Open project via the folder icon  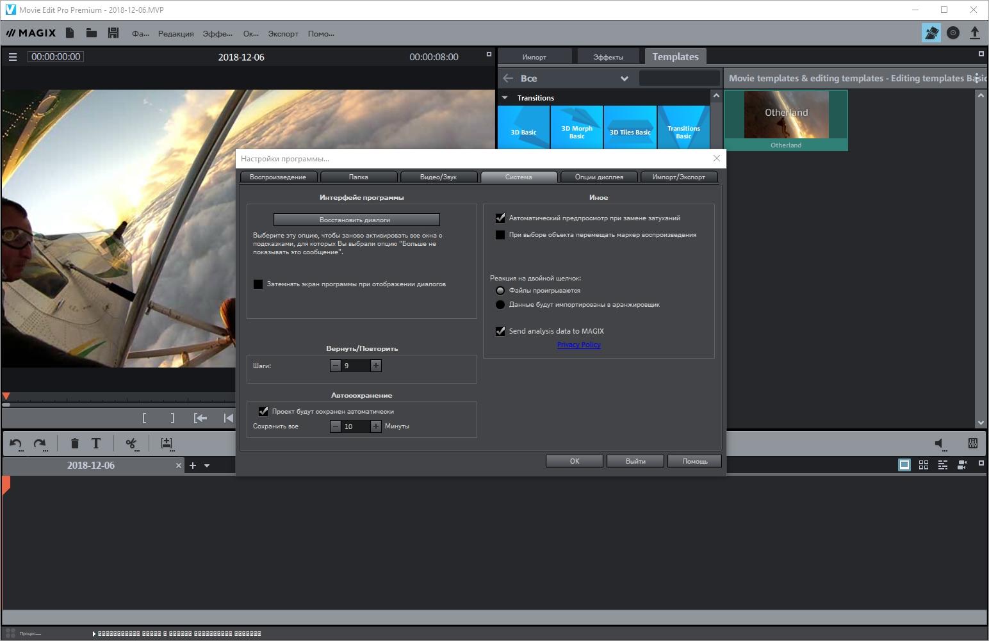coord(92,33)
